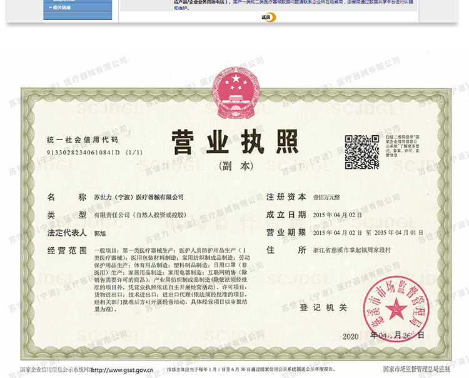Click the (副本) subtitle text
Viewport: 469px width, 378px height.
pos(235,166)
